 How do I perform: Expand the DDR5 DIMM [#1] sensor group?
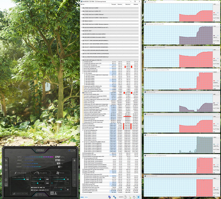coord(81,34)
